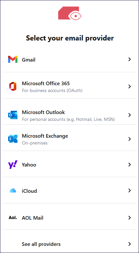The image size is (139, 253).
Task: Select Microsoft Exchange On-premises text
Action: click(35, 143)
